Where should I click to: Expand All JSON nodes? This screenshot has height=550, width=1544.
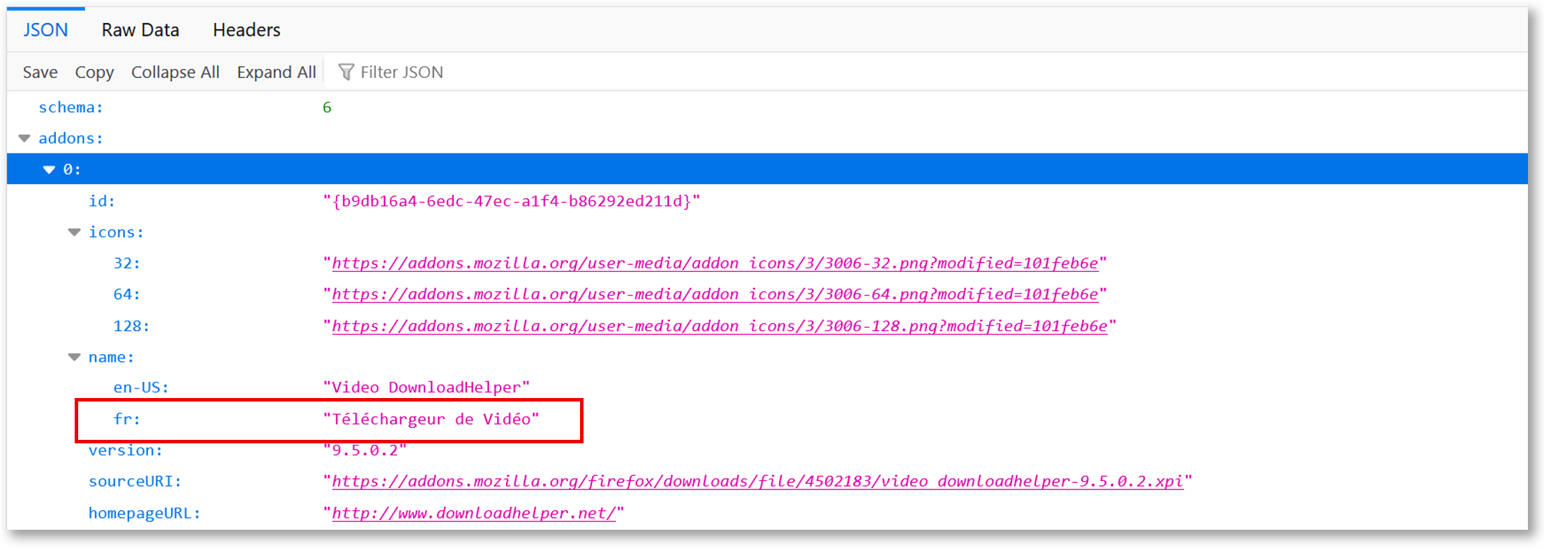pyautogui.click(x=276, y=72)
